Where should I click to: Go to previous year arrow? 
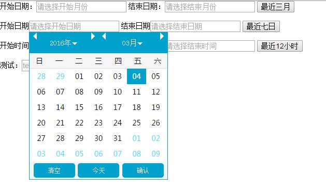(x=35, y=36)
